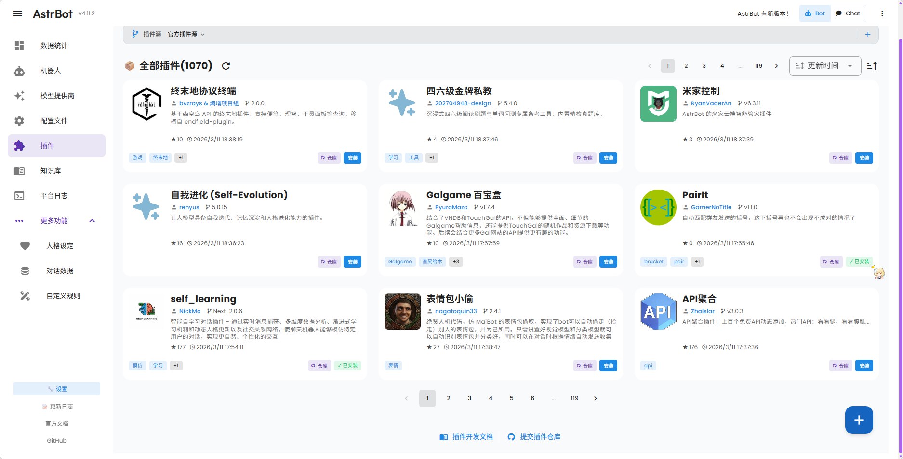Click the page scrollbar
The width and height of the screenshot is (903, 459).
[900, 245]
